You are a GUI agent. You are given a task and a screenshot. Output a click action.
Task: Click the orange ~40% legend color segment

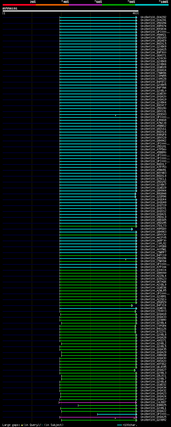[52, 5]
